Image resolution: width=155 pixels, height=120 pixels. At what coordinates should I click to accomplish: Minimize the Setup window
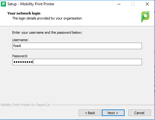tap(119, 4)
